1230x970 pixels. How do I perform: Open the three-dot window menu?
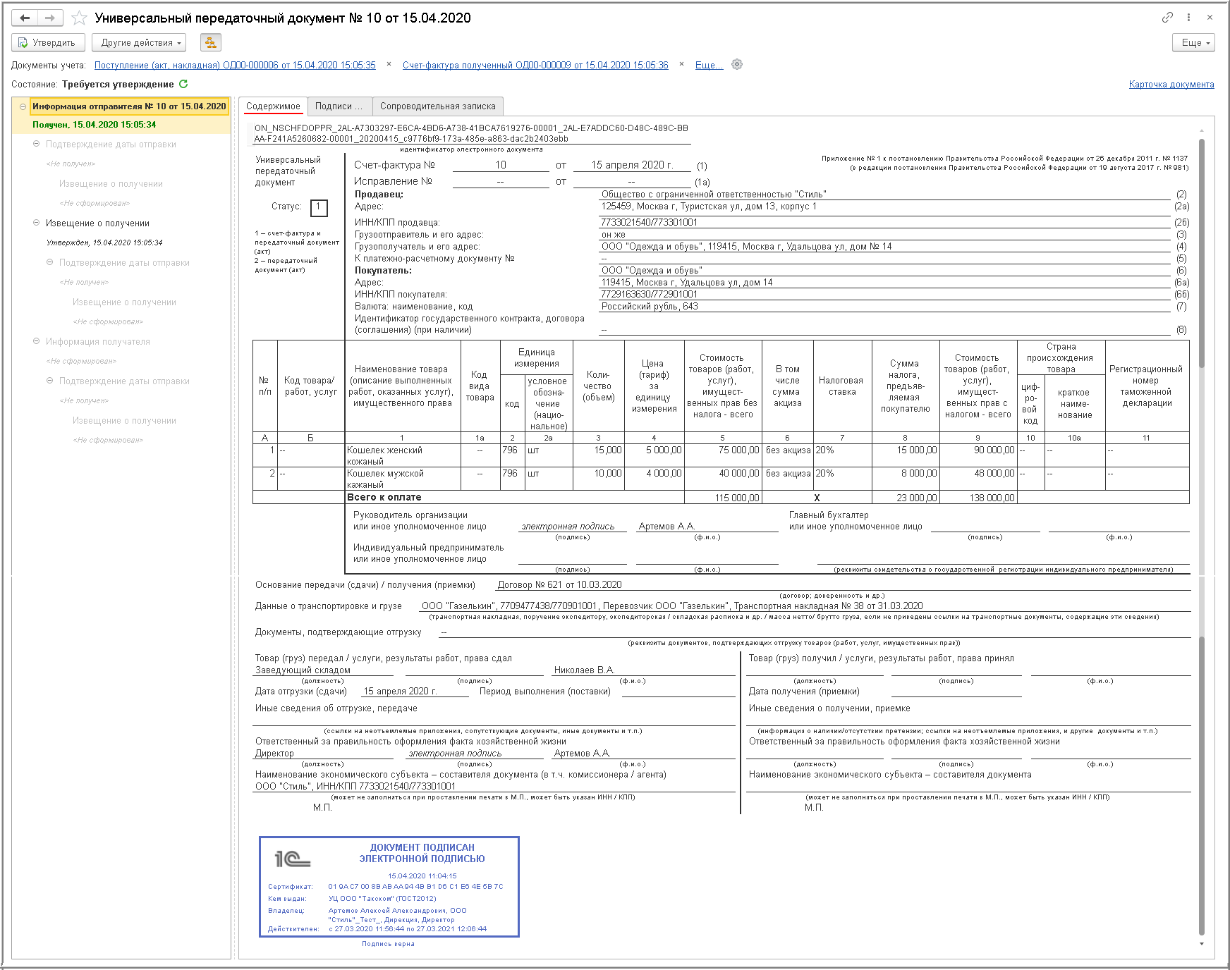click(1188, 18)
